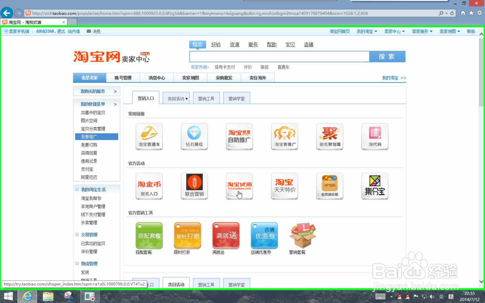
Task: Open the 淘宝直通车 icon
Action: coord(149,137)
